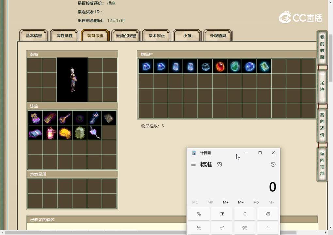Click the calculator backspace button
The image size is (333, 235).
click(x=268, y=214)
